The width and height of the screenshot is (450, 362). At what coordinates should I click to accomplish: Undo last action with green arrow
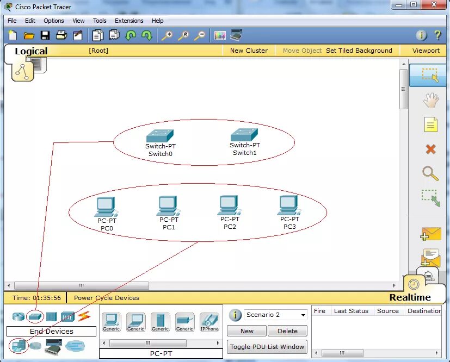pos(131,35)
